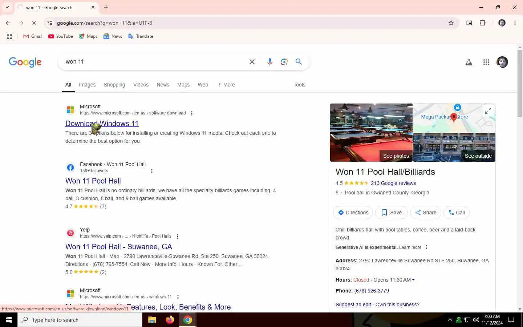This screenshot has width=523, height=327.
Task: Open Translate bookmark
Action: click(x=141, y=36)
